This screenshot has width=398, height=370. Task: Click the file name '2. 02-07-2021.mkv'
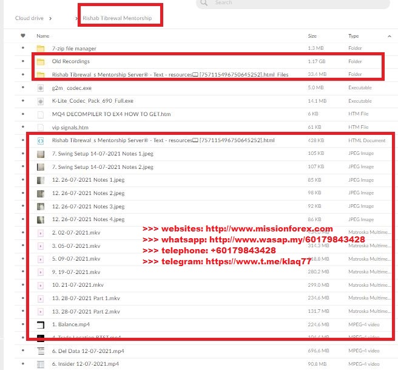[x=76, y=233]
